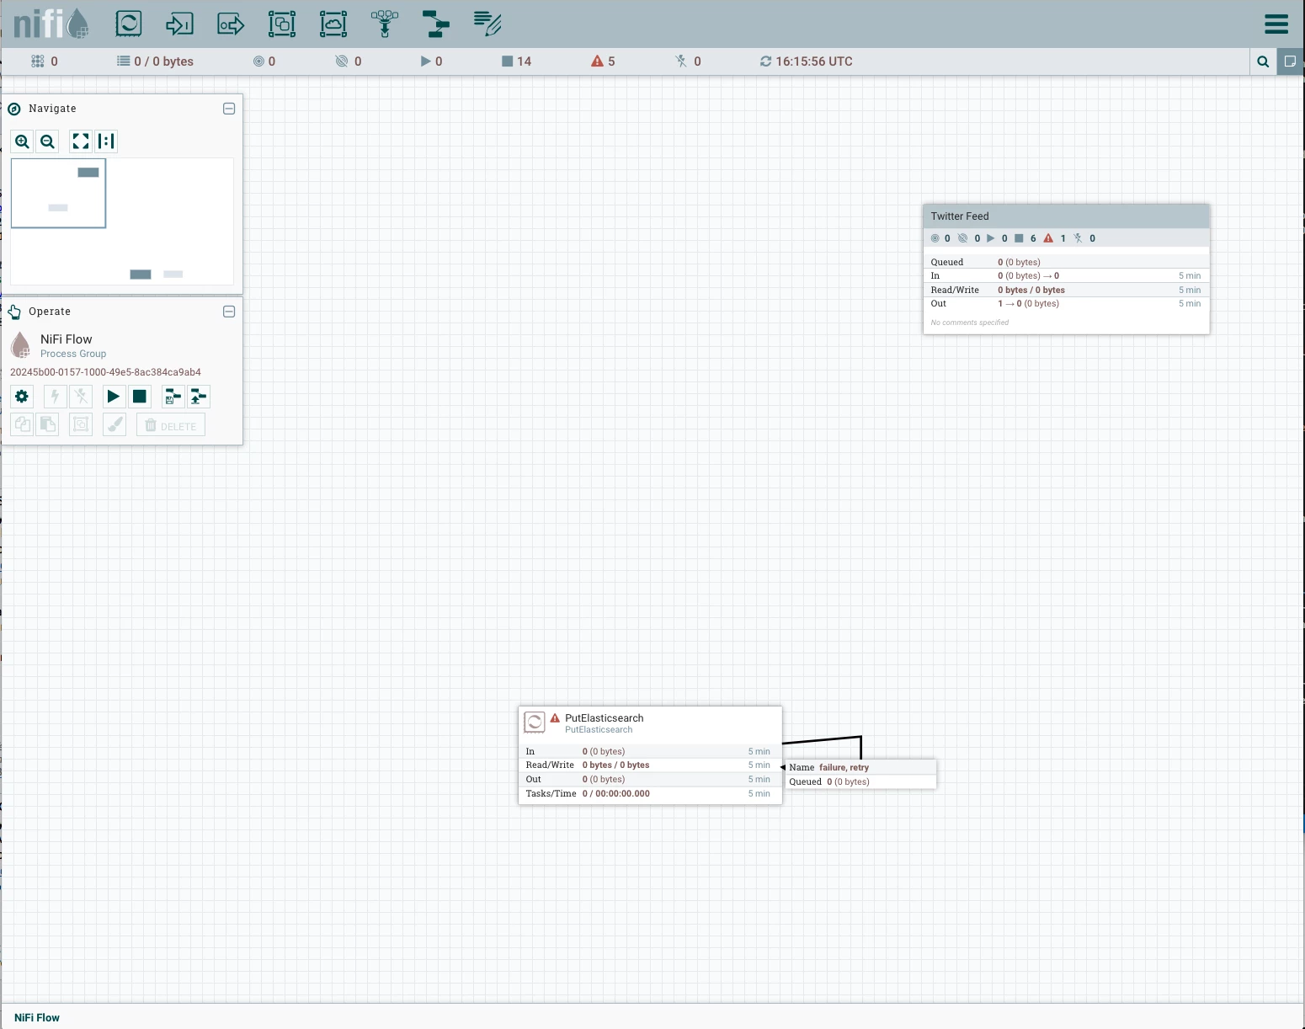The image size is (1305, 1029).
Task: Click the process group ID text
Action: tap(105, 372)
